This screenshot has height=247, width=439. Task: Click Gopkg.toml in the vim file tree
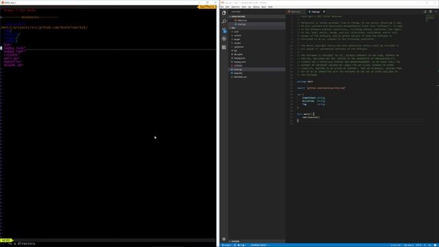pos(14,51)
